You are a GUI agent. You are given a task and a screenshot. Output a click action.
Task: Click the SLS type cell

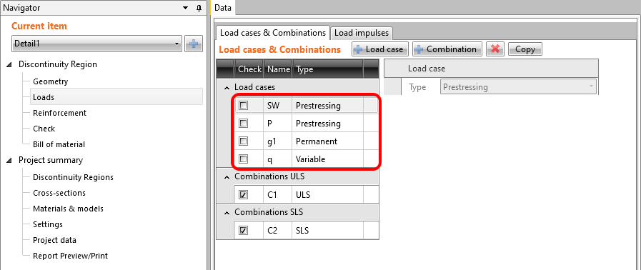(327, 231)
